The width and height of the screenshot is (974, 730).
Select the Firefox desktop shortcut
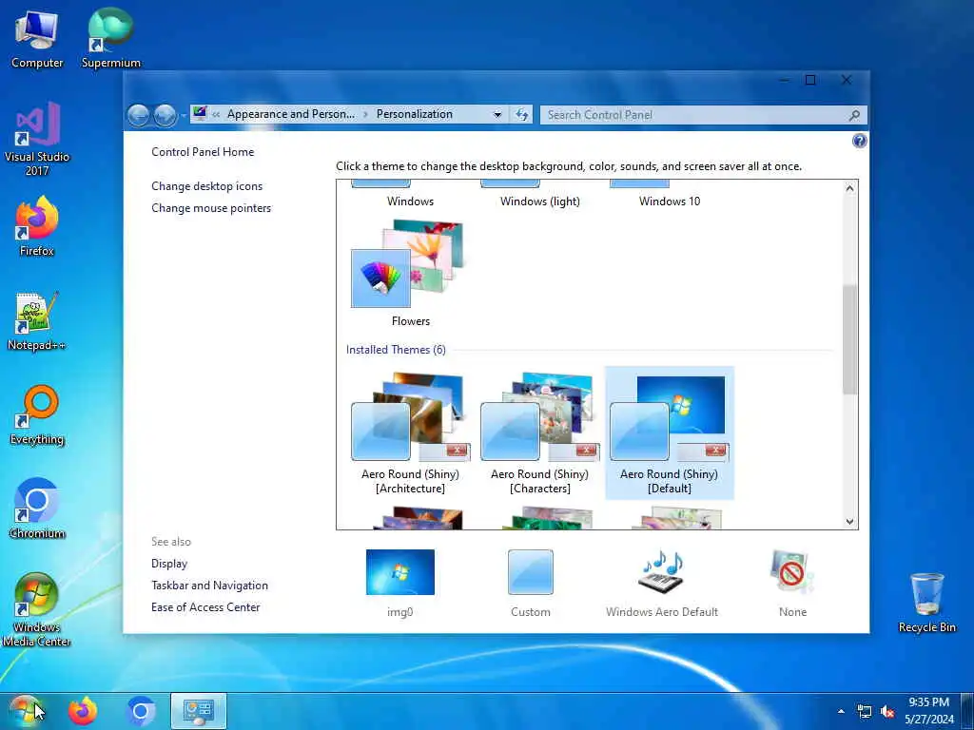click(x=37, y=226)
